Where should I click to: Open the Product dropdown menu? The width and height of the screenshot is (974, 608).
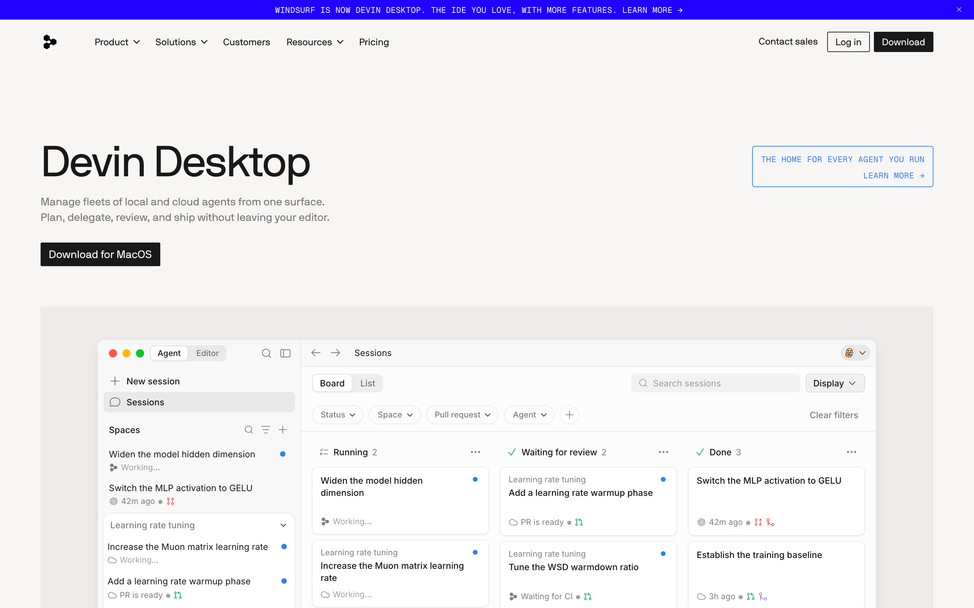(117, 42)
